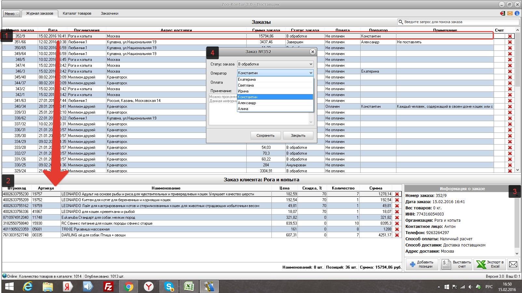
Task: Select Екатерина in operator list
Action: [x=275, y=79]
